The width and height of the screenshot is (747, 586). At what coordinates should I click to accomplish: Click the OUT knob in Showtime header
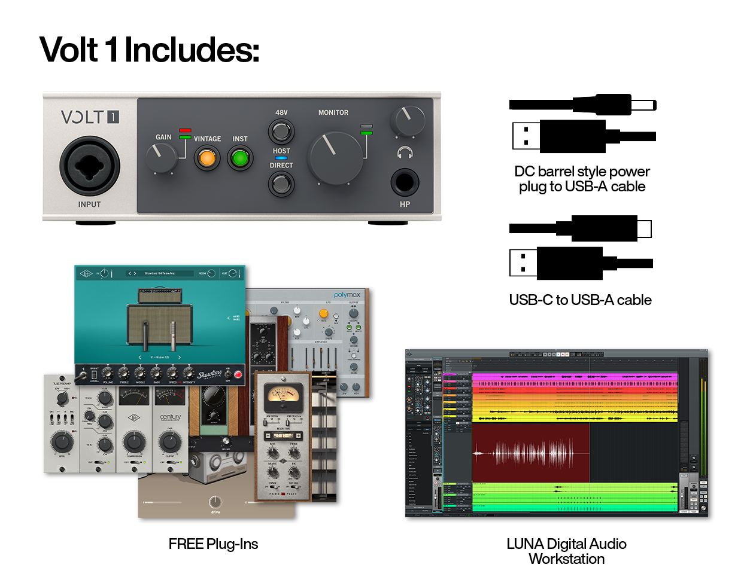coord(233,273)
